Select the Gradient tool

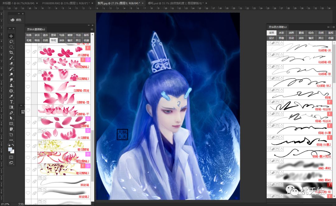point(12,107)
